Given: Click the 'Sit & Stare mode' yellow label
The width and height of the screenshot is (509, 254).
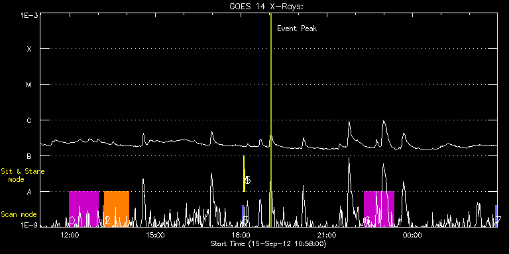Looking at the screenshot, I should (x=23, y=175).
